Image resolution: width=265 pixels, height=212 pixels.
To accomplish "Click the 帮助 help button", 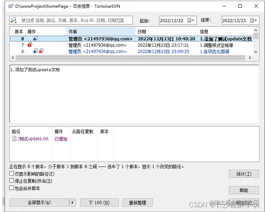I will (244, 190).
